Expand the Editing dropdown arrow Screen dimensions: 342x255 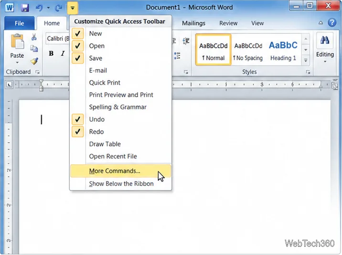[325, 62]
